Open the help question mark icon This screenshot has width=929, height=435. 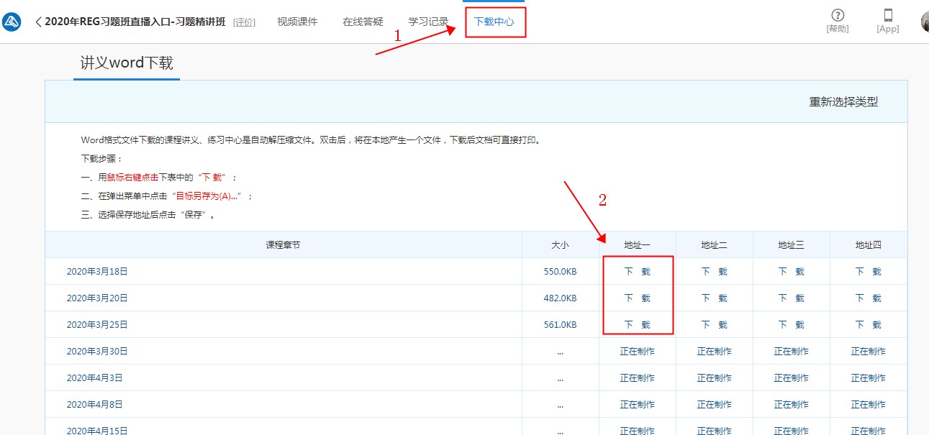click(x=838, y=16)
